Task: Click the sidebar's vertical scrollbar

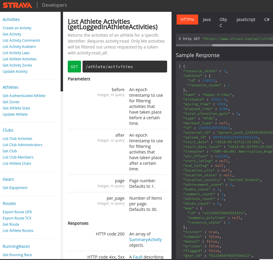Action: (62, 50)
